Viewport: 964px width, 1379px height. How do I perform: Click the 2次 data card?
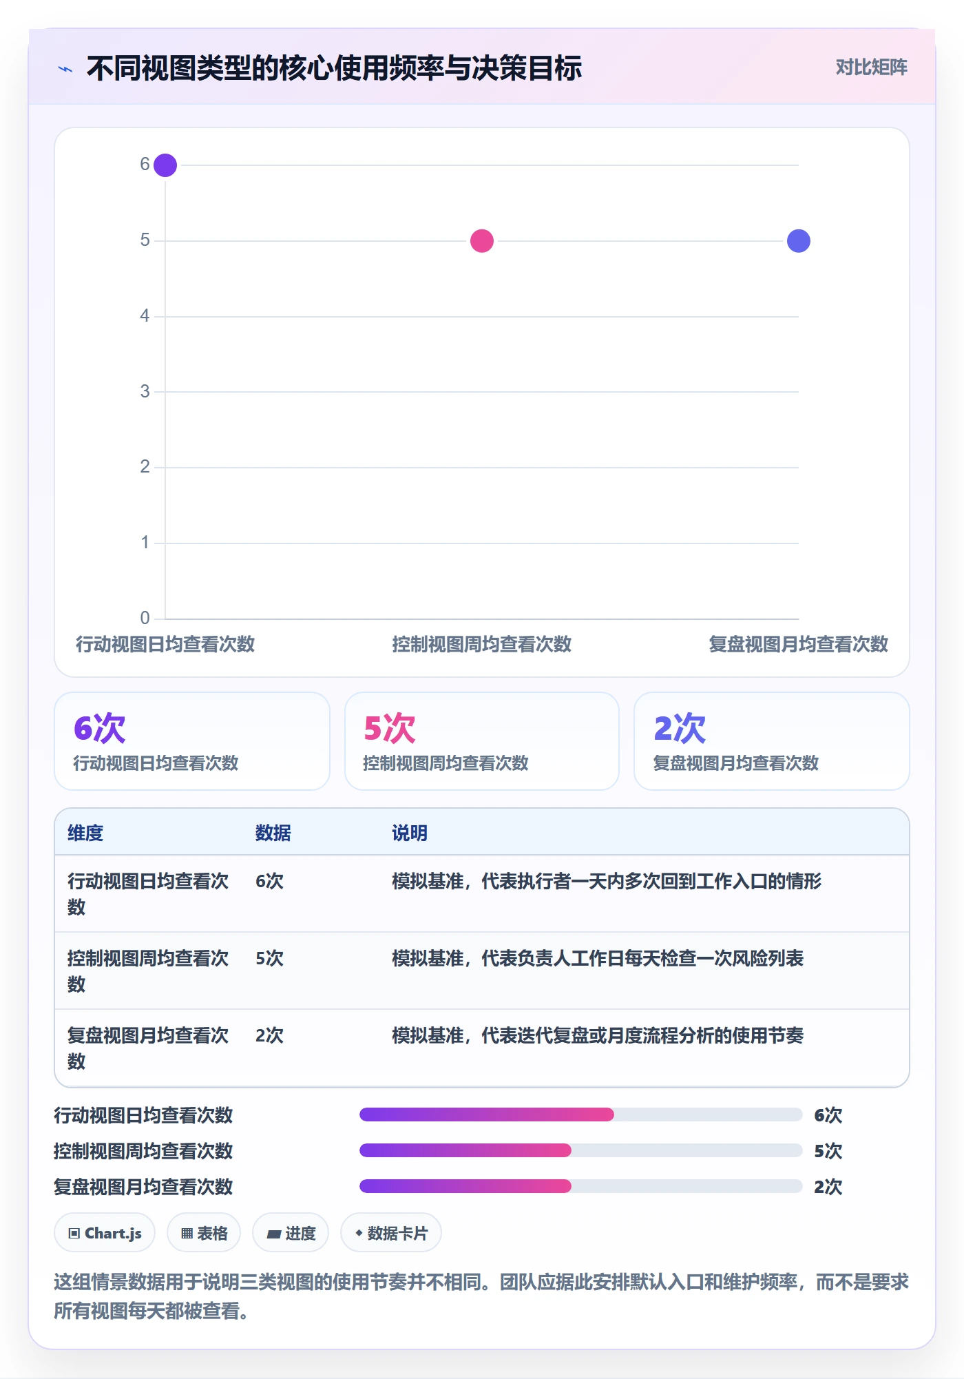(x=772, y=741)
